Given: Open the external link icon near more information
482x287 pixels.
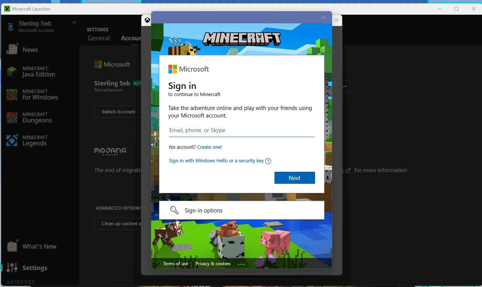Looking at the screenshot, I should click(348, 170).
